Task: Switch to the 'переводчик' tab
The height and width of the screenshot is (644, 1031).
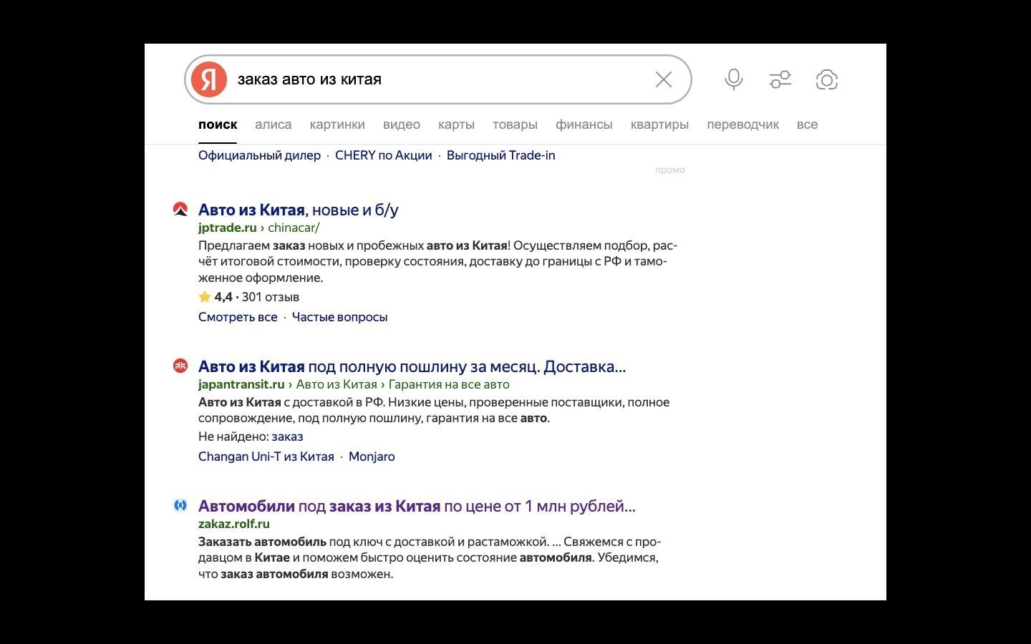Action: tap(742, 125)
